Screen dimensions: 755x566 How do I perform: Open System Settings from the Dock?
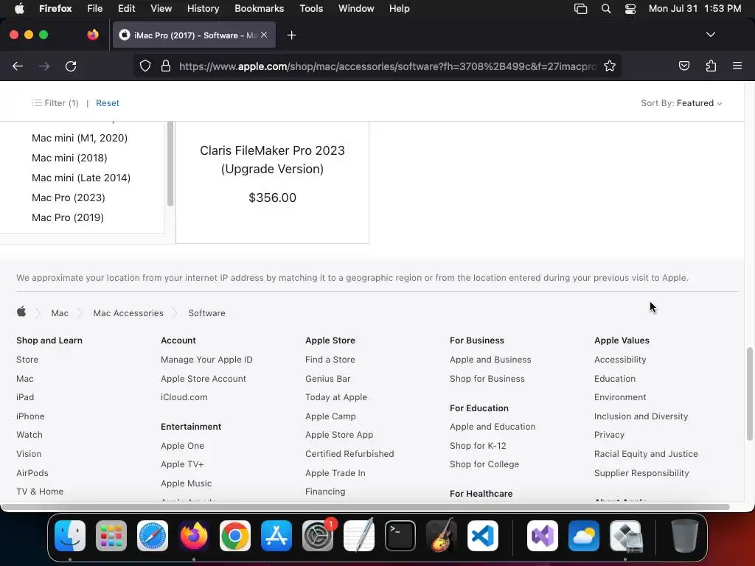pyautogui.click(x=318, y=536)
